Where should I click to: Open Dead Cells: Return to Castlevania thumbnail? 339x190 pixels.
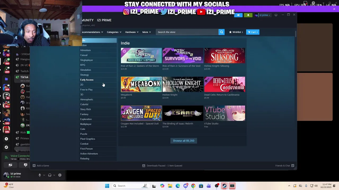click(225, 84)
